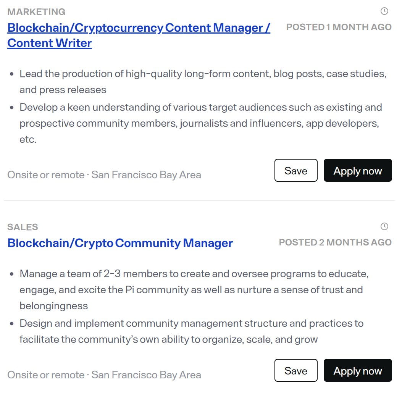Click "Onsite or remote" in the Sales listing
Image resolution: width=410 pixels, height=394 pixels.
46,375
